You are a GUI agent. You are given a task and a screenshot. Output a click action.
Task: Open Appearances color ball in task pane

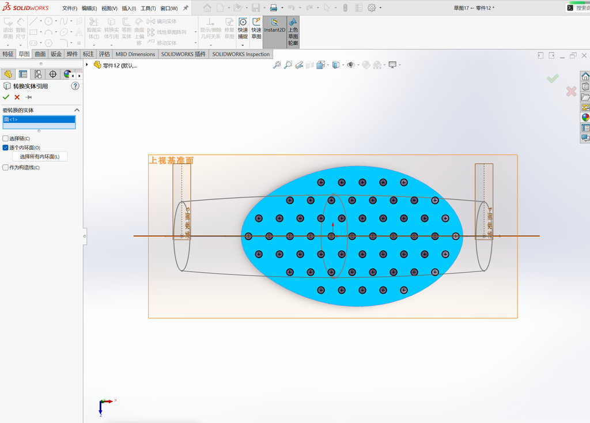[x=585, y=118]
